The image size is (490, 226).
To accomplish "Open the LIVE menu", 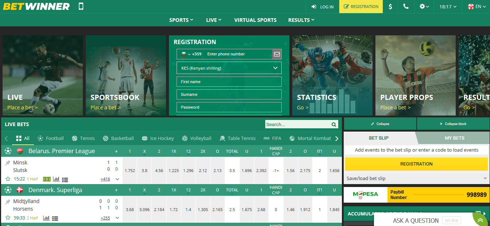I will 214,20.
